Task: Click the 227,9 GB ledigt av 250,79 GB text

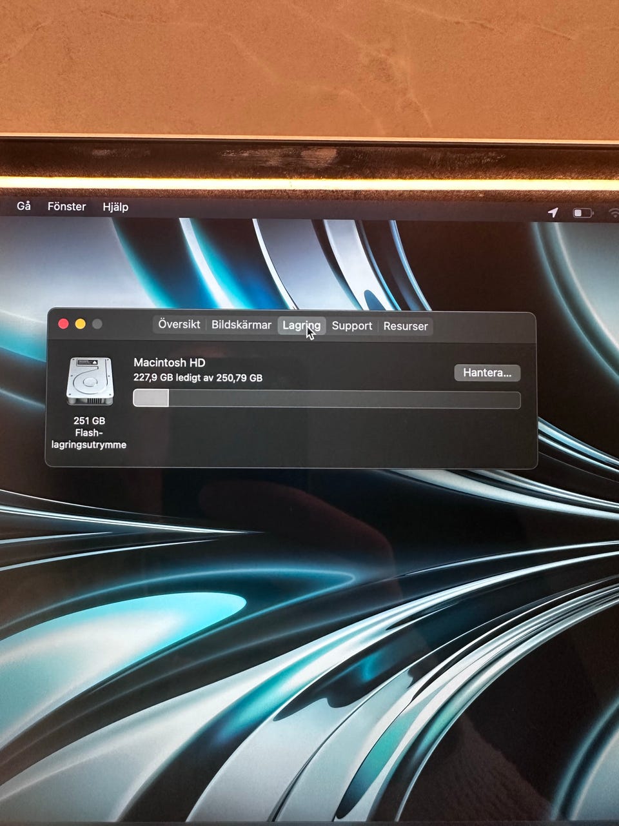Action: click(x=198, y=378)
